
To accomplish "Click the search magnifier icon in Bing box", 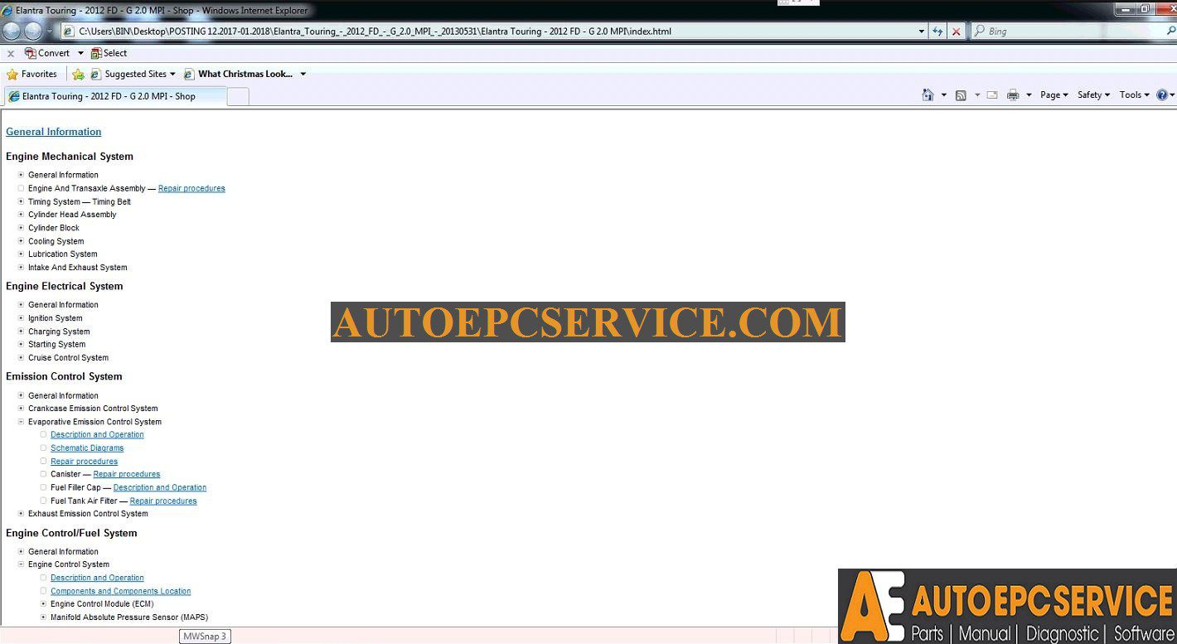I will coord(1170,31).
